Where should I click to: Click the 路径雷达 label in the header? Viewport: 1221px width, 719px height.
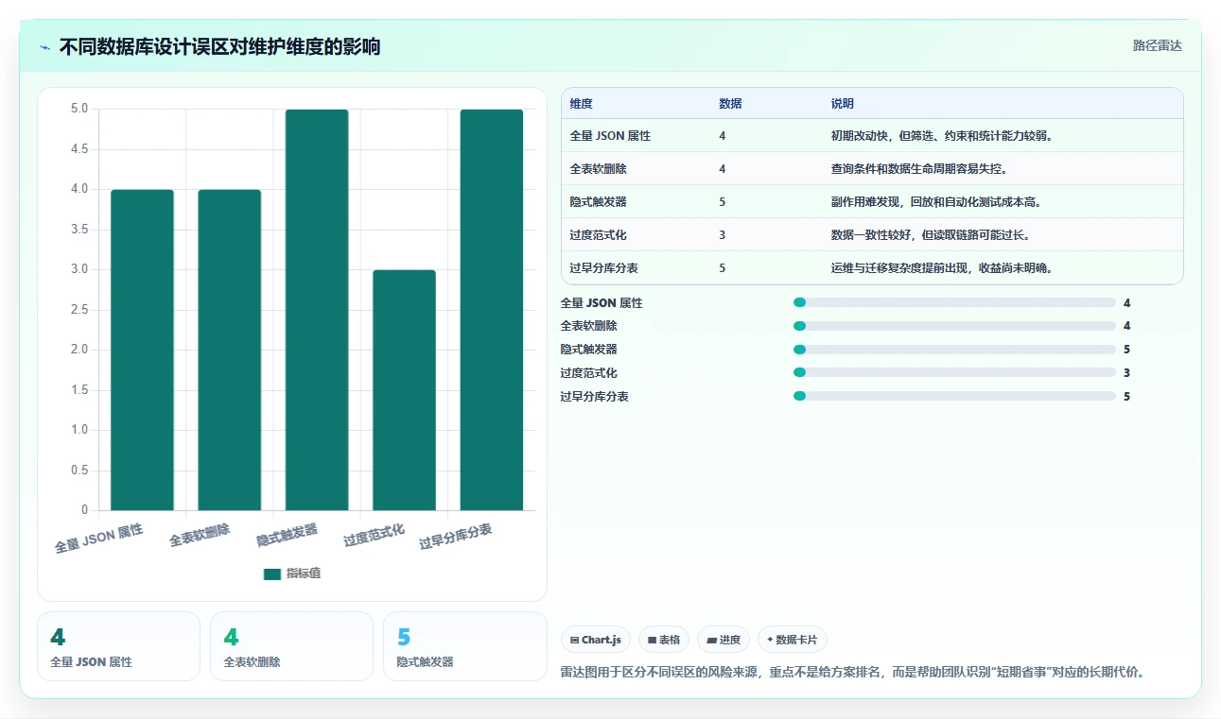coord(1158,45)
